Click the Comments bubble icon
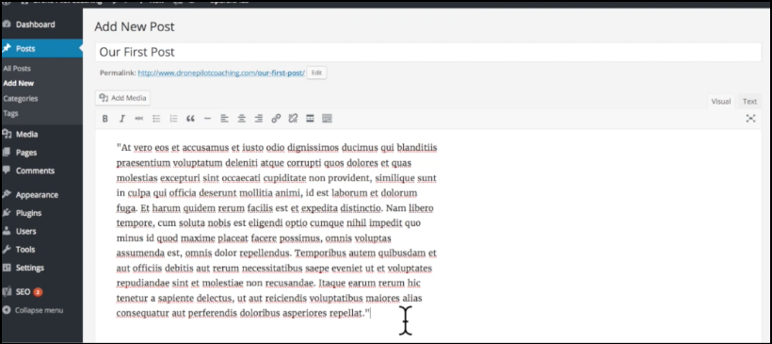The width and height of the screenshot is (772, 344). click(x=7, y=171)
